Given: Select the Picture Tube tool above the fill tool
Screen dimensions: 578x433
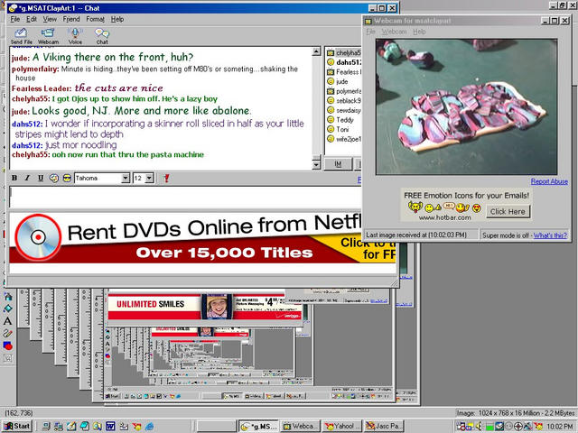Looking at the screenshot, I should point(7,297).
